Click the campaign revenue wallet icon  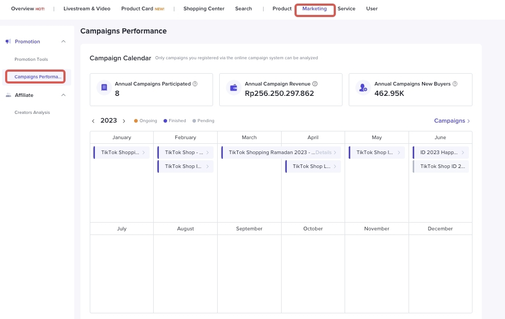(x=234, y=88)
